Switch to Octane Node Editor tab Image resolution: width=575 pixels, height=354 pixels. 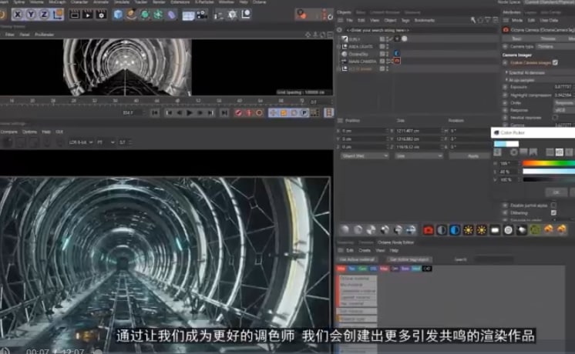click(395, 242)
